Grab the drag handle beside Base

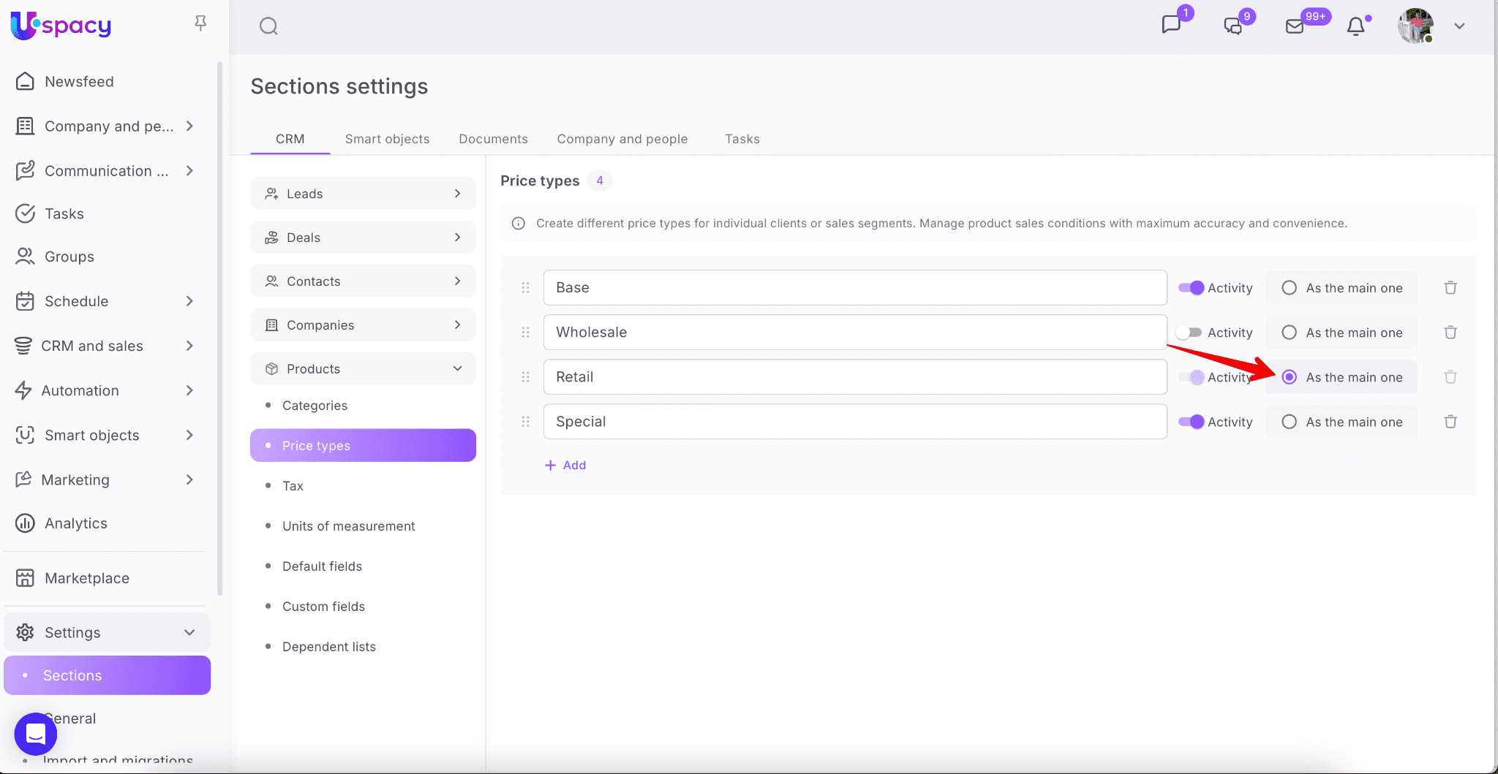pos(525,288)
